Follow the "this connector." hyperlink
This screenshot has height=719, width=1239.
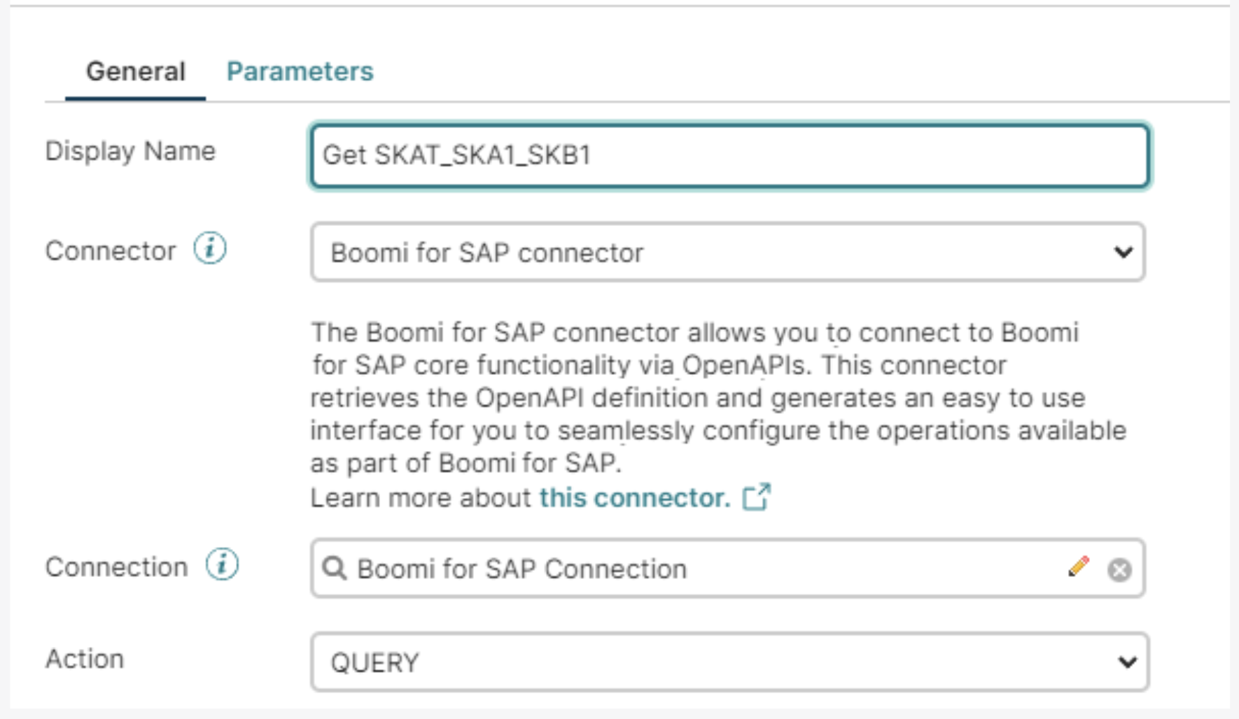[x=634, y=497]
